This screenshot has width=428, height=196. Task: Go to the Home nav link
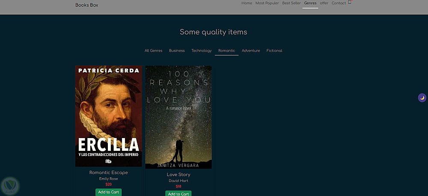(247, 3)
